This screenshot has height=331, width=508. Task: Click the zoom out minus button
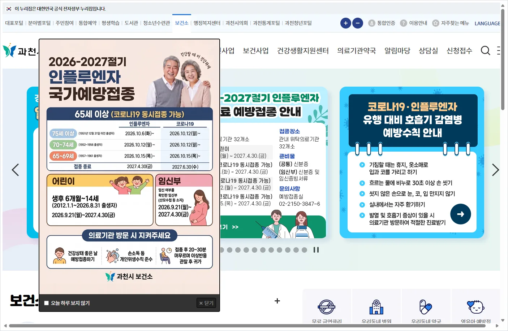click(358, 23)
